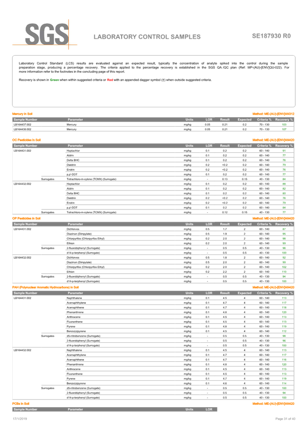Select the 'Mercury in Soil' section heading
302x427 pixels.
point(22,114)
